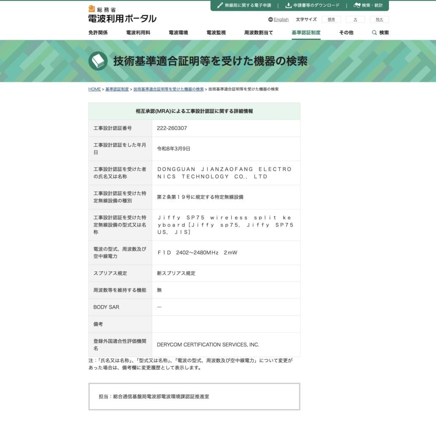Set text size to 特大

coord(379,19)
